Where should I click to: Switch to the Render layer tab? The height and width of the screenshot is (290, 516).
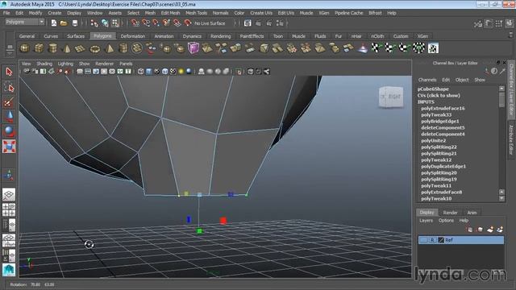tap(450, 213)
